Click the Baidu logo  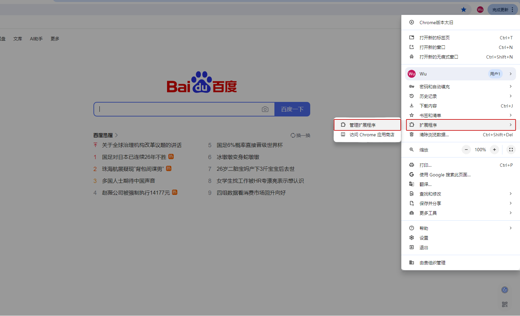point(202,82)
